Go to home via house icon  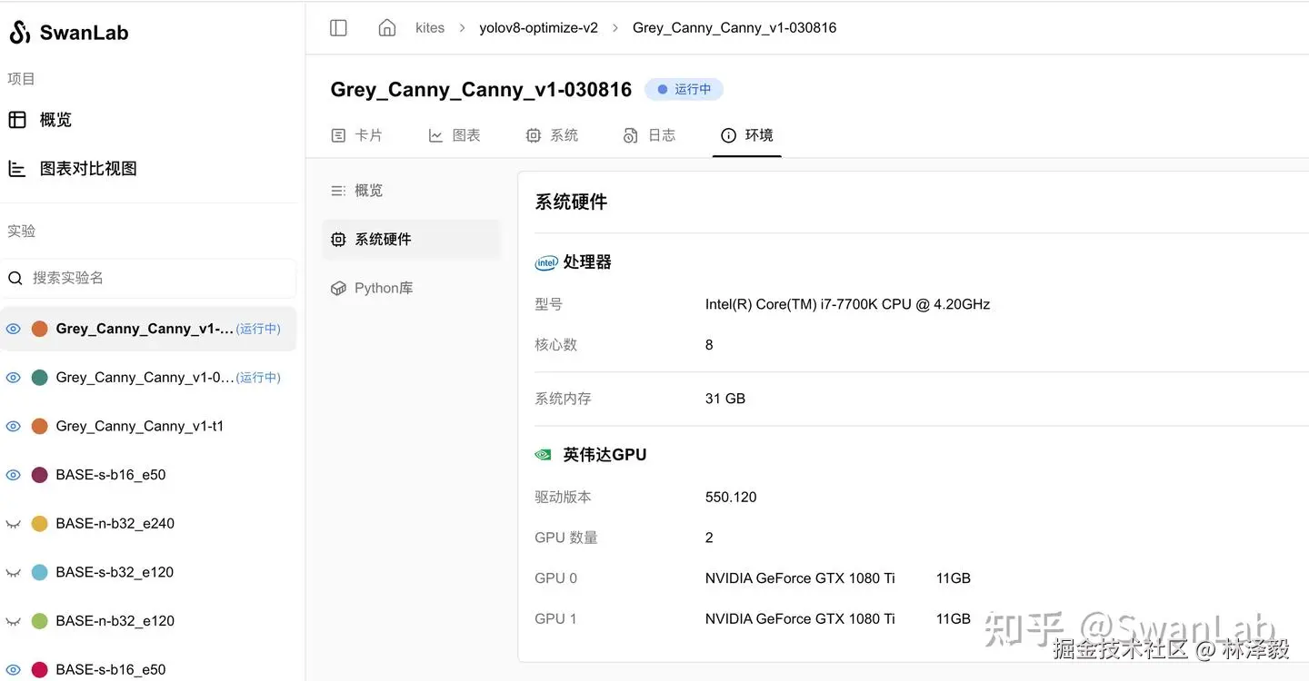click(x=387, y=27)
